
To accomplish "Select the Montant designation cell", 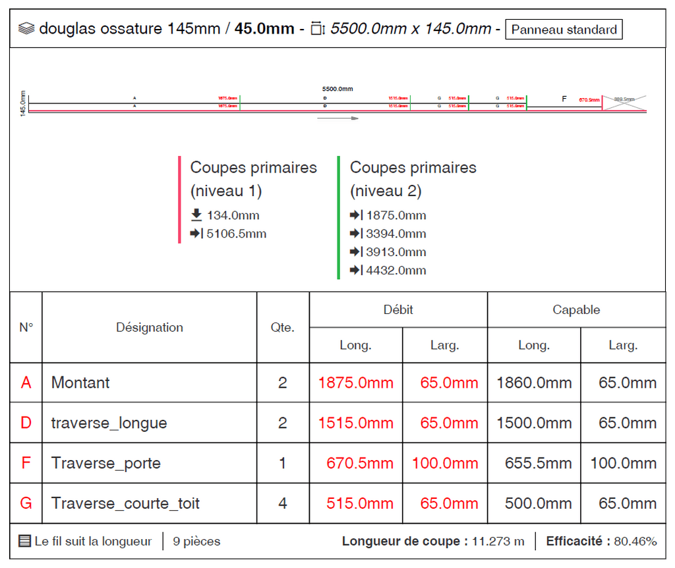I will (x=150, y=382).
